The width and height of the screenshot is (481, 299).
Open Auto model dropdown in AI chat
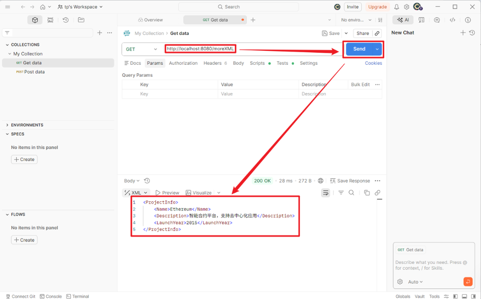[x=415, y=282]
